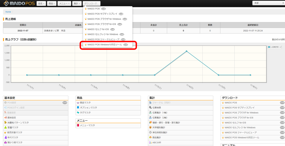
Task: Click the clock icon beside 滞在時間別集計
Action: pyautogui.click(x=150, y=133)
